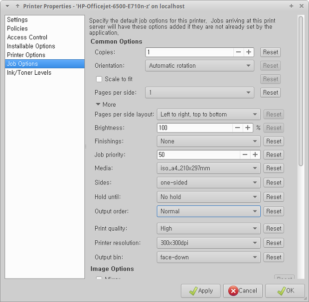Screen dimensions: 309x302
Task: Maximize window with plus title icon
Action: point(291,6)
